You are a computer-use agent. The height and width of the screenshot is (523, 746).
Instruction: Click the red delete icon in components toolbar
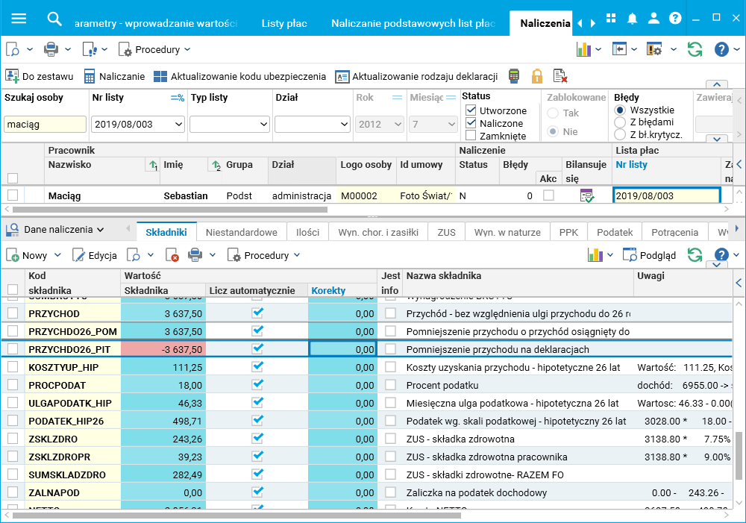pos(172,255)
